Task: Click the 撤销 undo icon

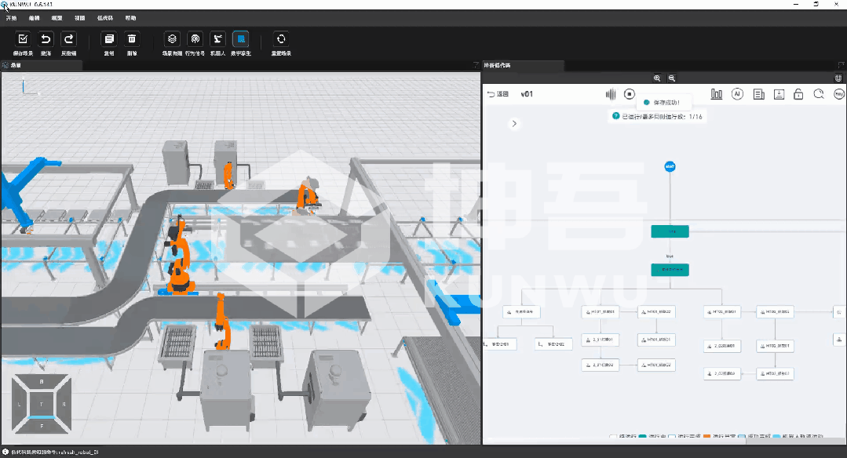Action: pos(46,39)
